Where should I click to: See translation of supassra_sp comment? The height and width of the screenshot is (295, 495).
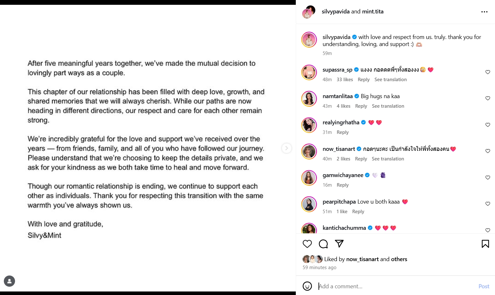(390, 80)
